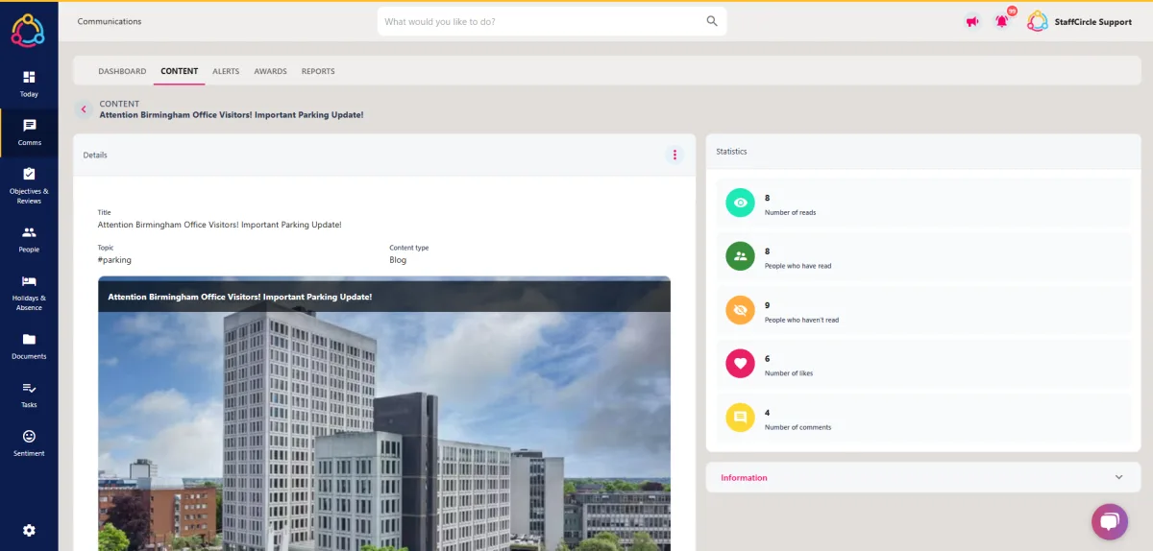The height and width of the screenshot is (551, 1153).
Task: Click the megaphone announcements icon
Action: coord(972,21)
